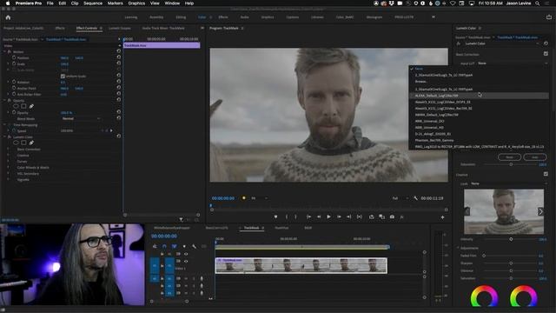Toggle timeline snap magnet
Screen dimensions: 556x313
click(x=164, y=246)
